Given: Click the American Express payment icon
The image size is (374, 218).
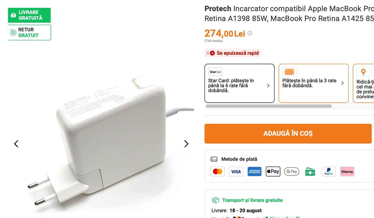Looking at the screenshot, I should [x=254, y=172].
